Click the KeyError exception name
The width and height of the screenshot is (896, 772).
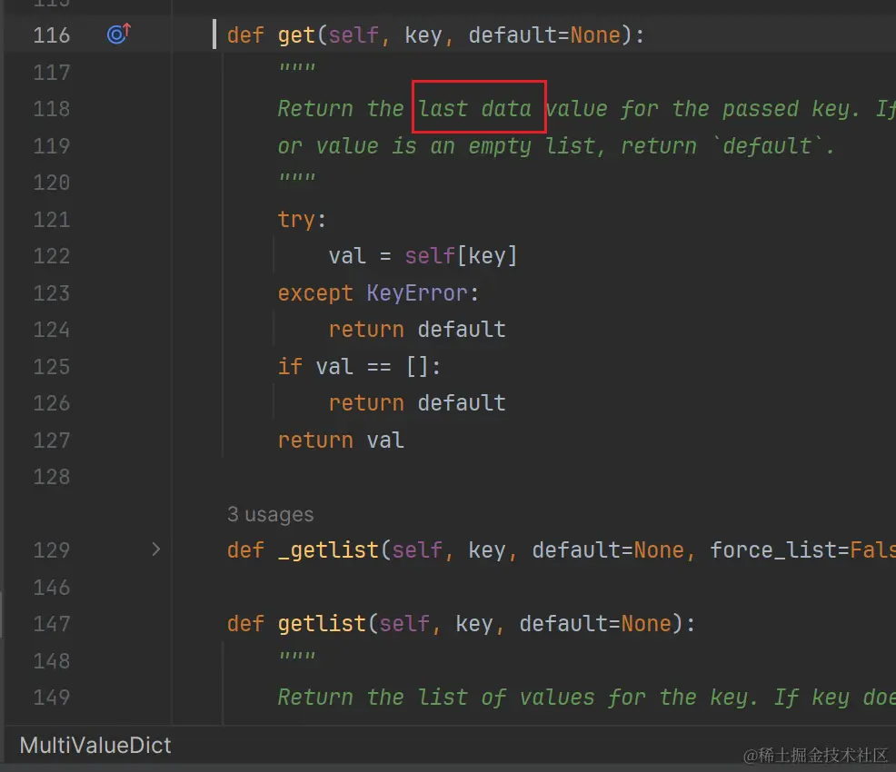click(417, 293)
